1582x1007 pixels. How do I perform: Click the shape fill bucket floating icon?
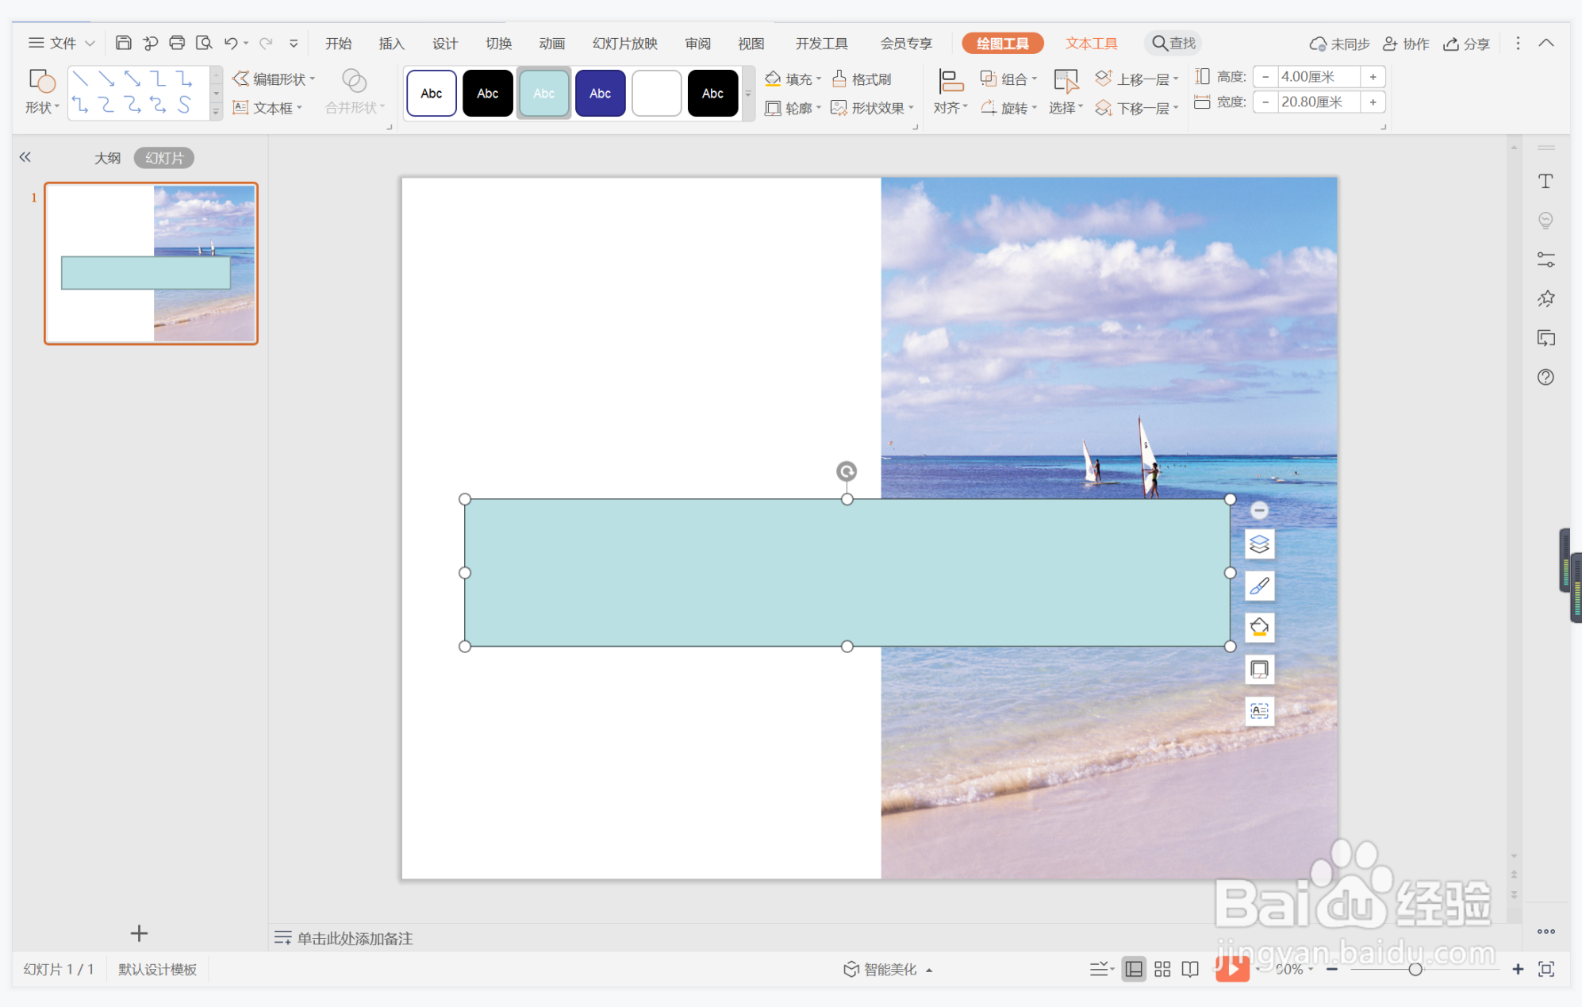click(x=1259, y=628)
